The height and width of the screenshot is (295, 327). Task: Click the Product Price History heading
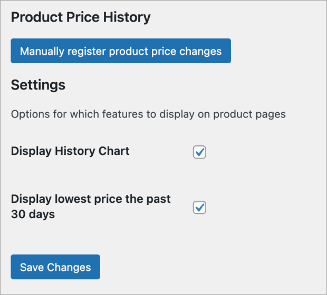click(x=81, y=17)
